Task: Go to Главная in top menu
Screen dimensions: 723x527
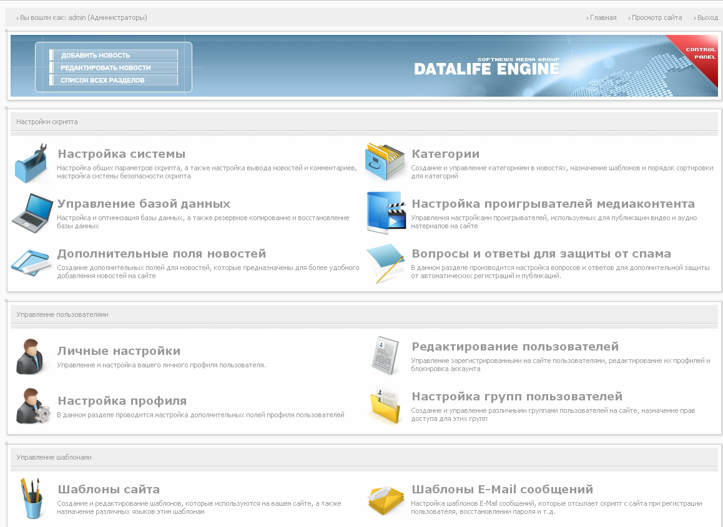Action: point(602,18)
